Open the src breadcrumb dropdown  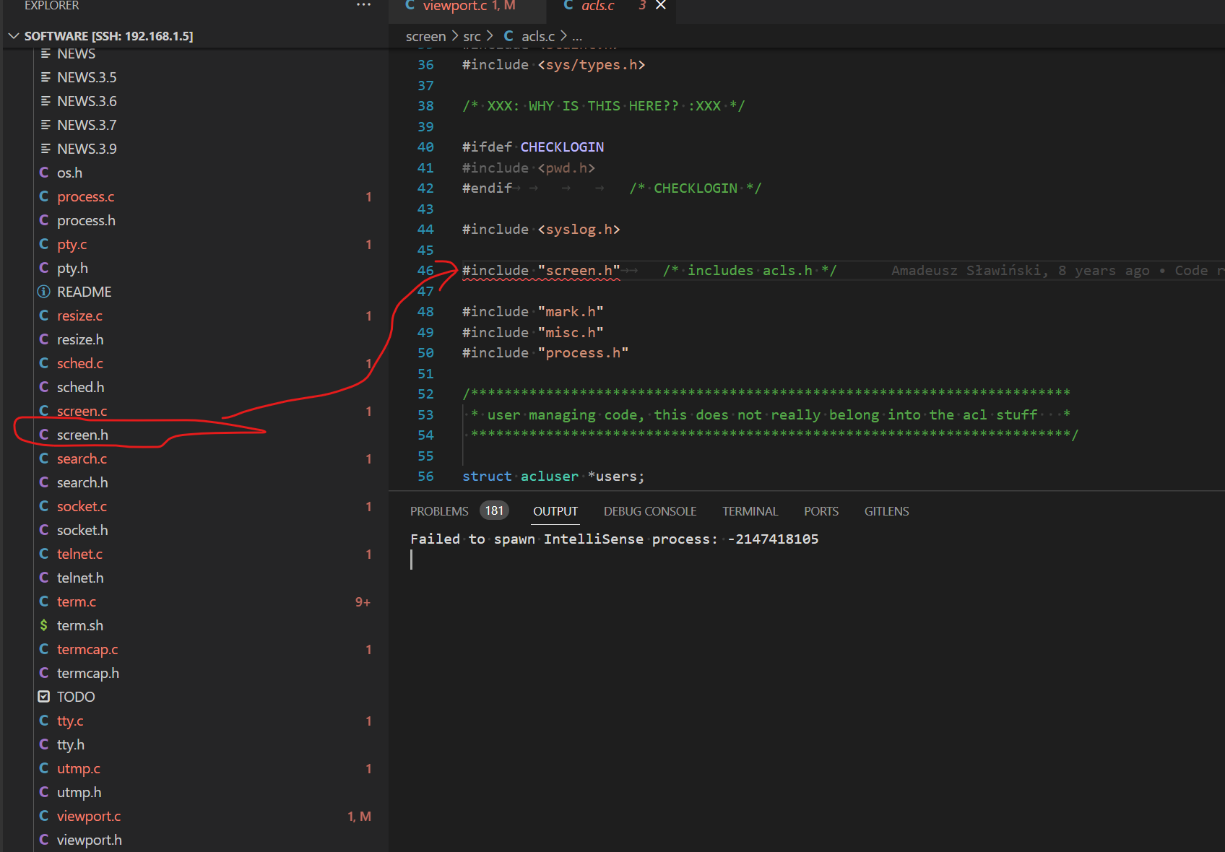pyautogui.click(x=472, y=36)
